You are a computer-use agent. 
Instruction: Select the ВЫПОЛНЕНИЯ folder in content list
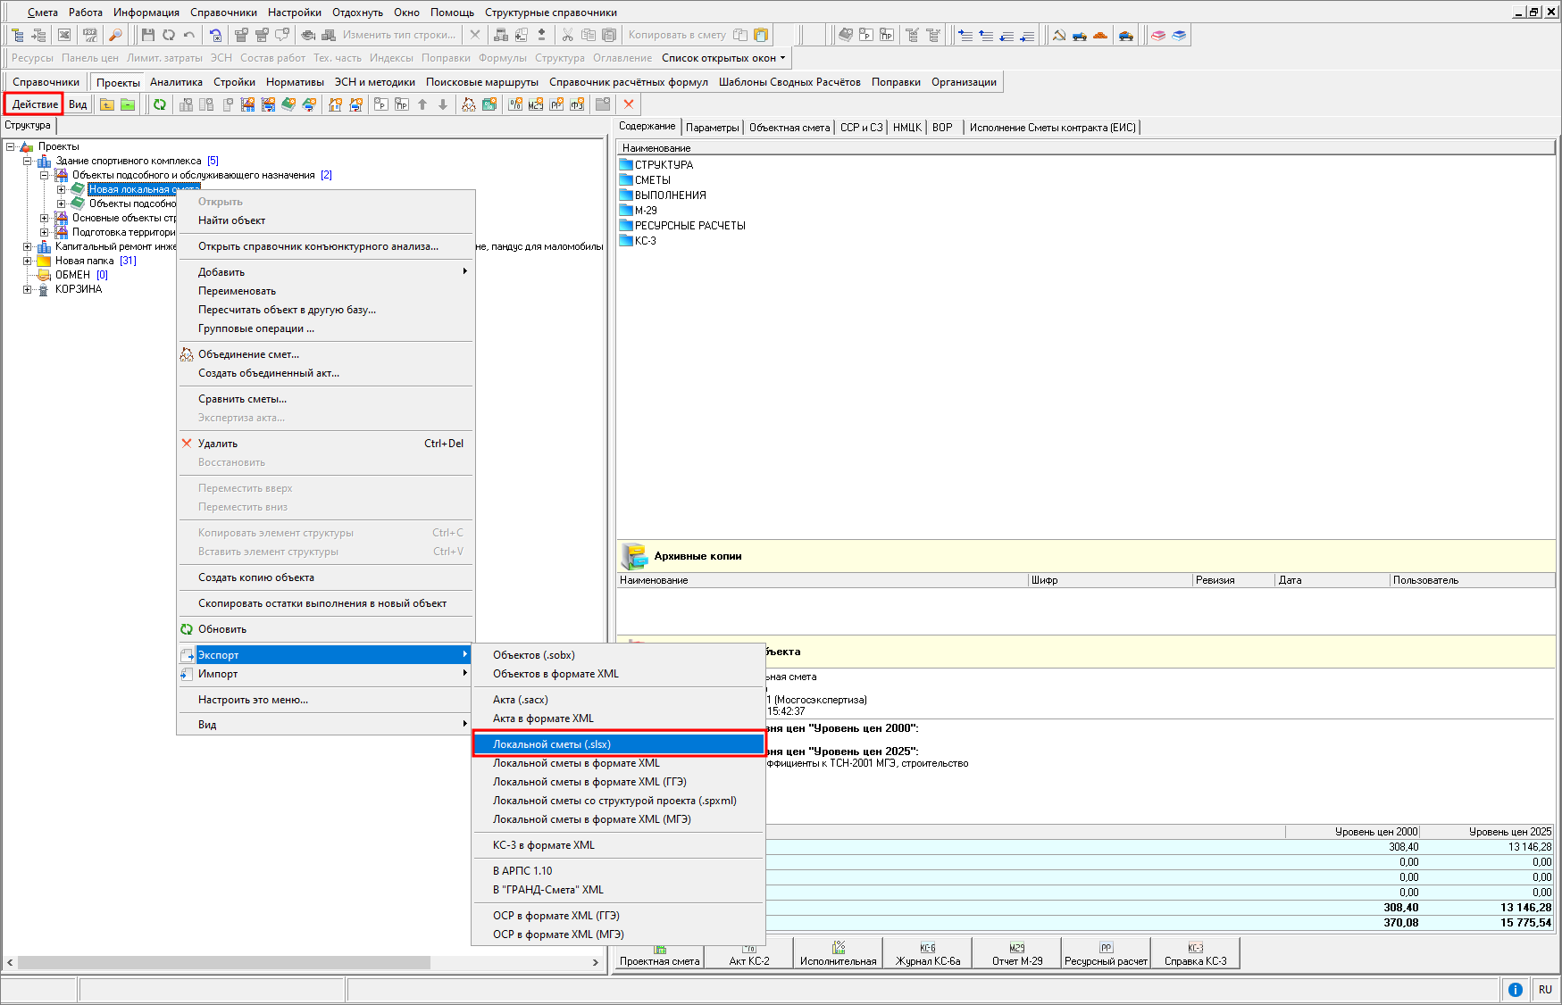click(663, 195)
